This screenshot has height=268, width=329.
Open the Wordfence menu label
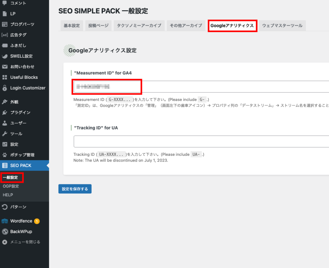coord(21,221)
